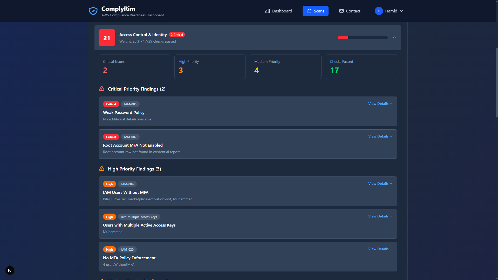Click the Hamid user avatar circle
Image resolution: width=498 pixels, height=280 pixels.
[x=379, y=11]
